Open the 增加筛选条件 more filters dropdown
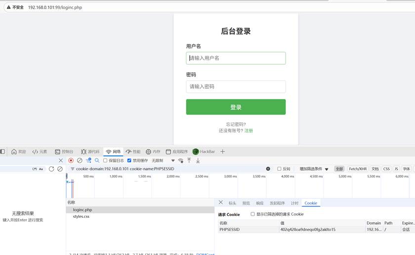Viewport: 415px width, 255px height. tap(314, 169)
